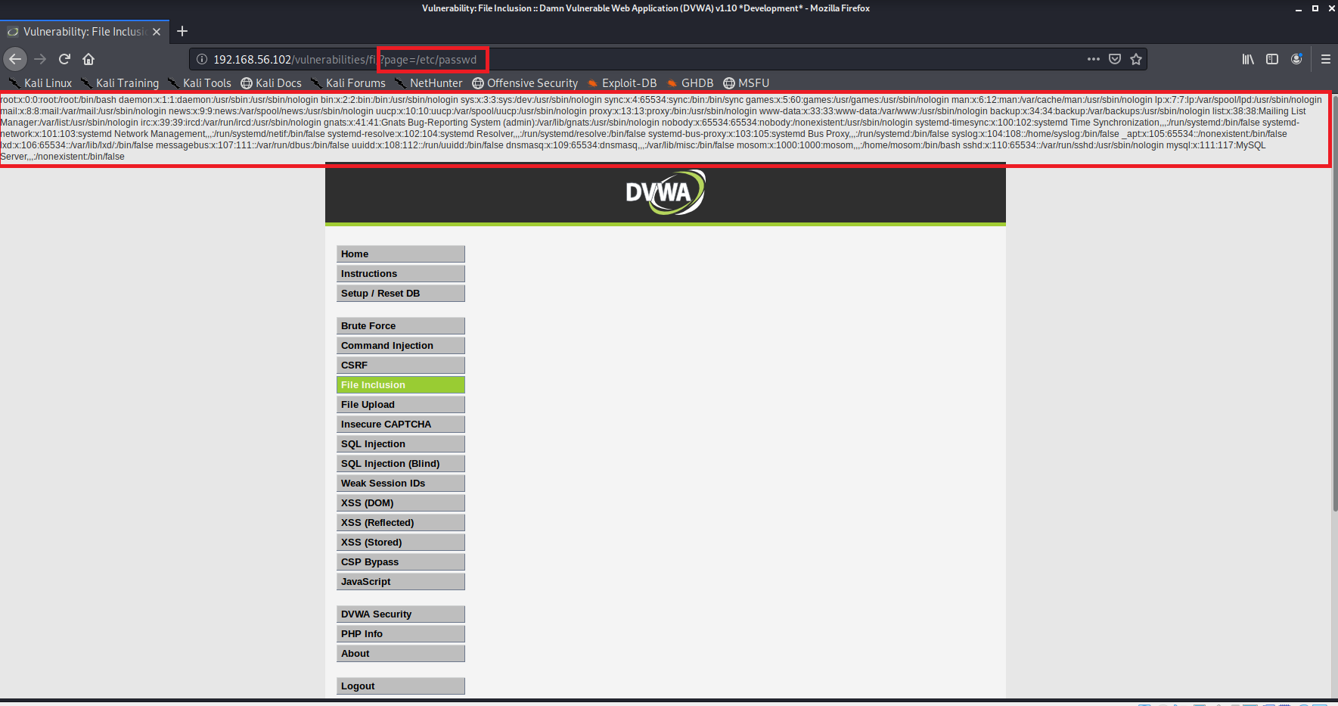The image size is (1338, 706).
Task: Open the Firefox home page
Action: 88,59
